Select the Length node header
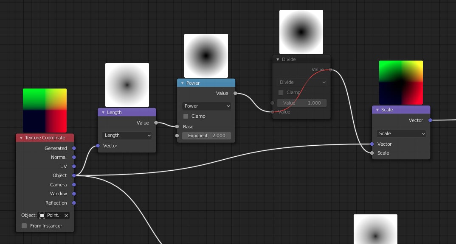 (127, 112)
